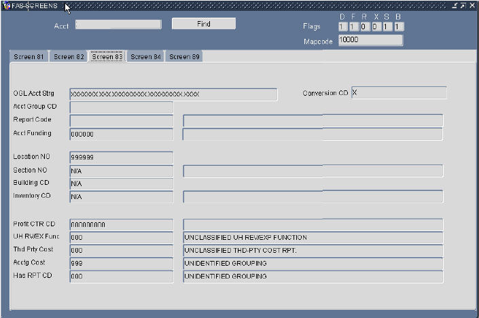Image resolution: width=479 pixels, height=318 pixels.
Task: Click the FAS-SCREENS window icon in title bar
Action: 7,5
